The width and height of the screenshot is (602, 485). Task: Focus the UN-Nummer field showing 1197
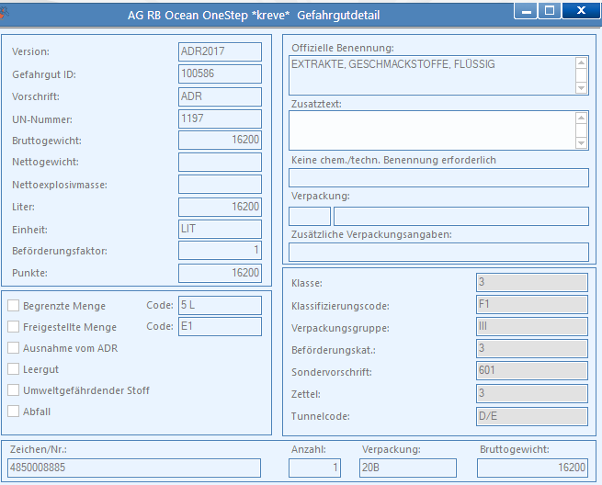(220, 118)
